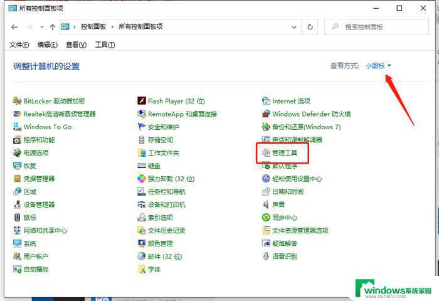The height and width of the screenshot is (301, 439).
Task: Open Windows Defender 防火墙 icon
Action: [x=266, y=114]
